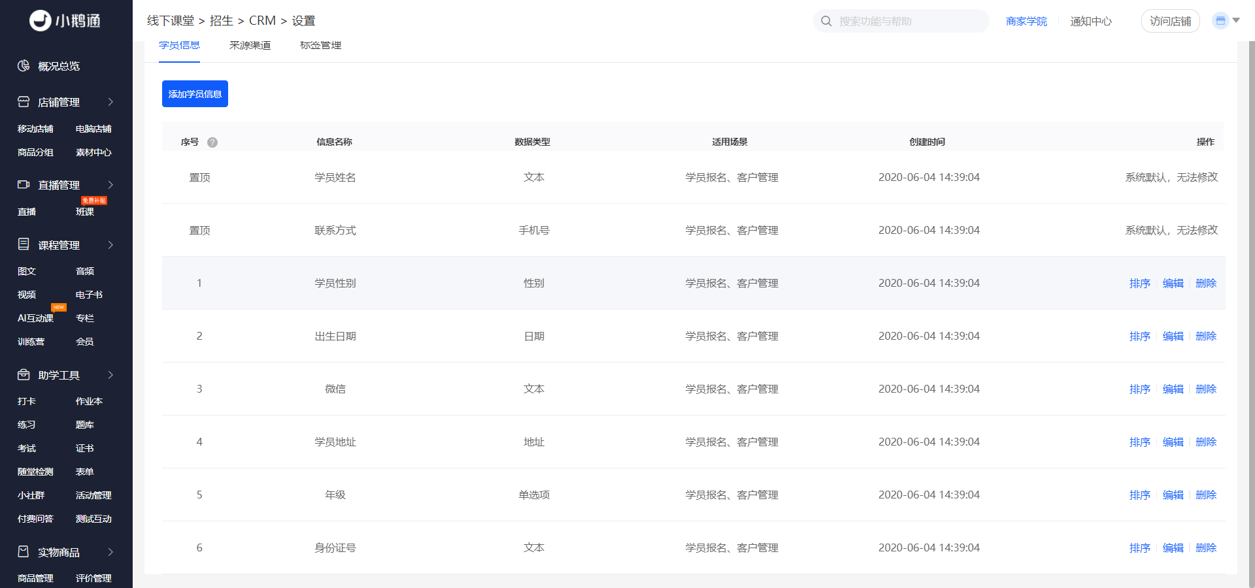1255x588 pixels.
Task: Click the search magnifier icon
Action: 826,21
